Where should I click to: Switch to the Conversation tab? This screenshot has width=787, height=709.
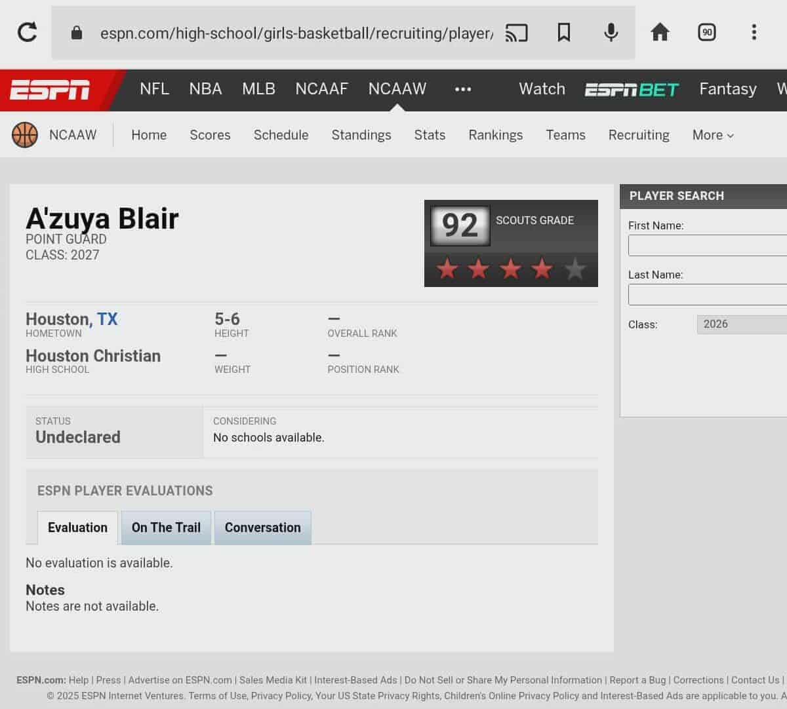(x=262, y=527)
